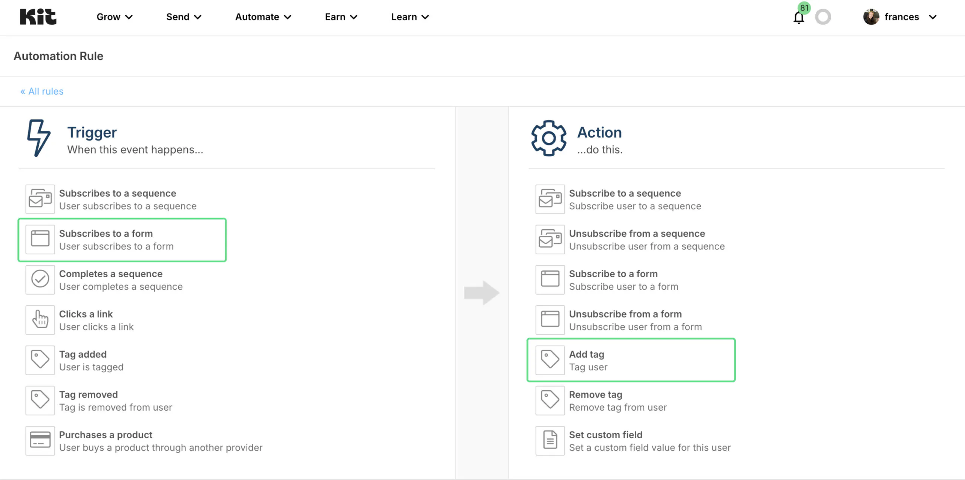Choose the Subscribes to a form trigger
The height and width of the screenshot is (480, 965).
click(122, 240)
